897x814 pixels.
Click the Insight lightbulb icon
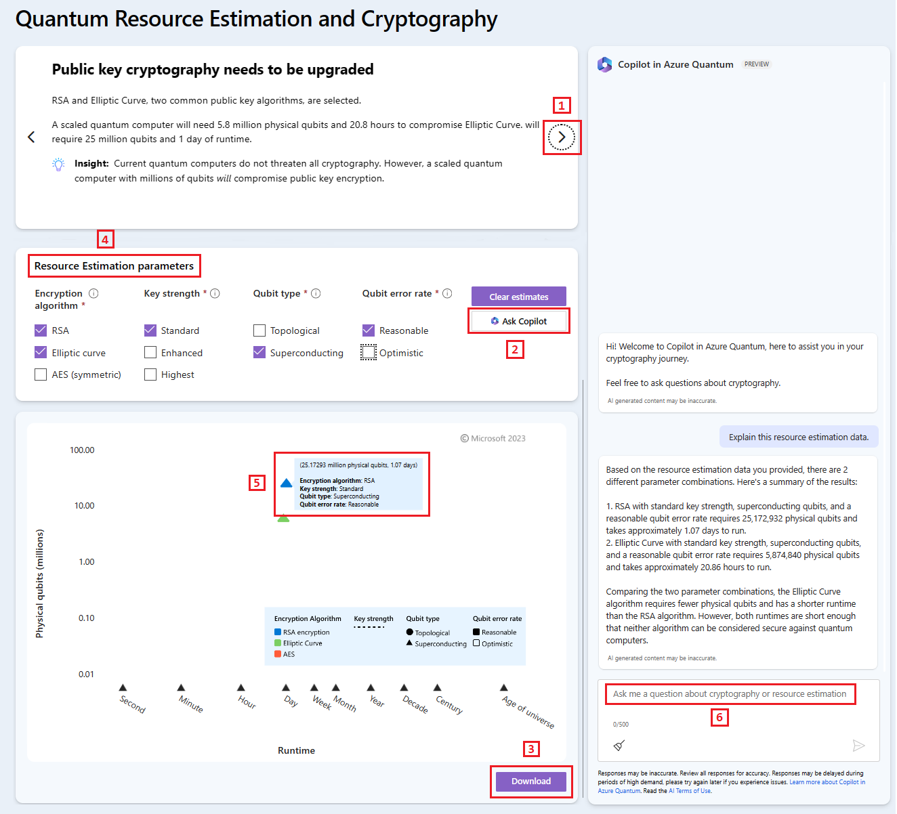pos(58,163)
